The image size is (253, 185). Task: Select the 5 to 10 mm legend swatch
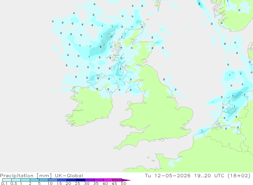[x=44, y=180]
